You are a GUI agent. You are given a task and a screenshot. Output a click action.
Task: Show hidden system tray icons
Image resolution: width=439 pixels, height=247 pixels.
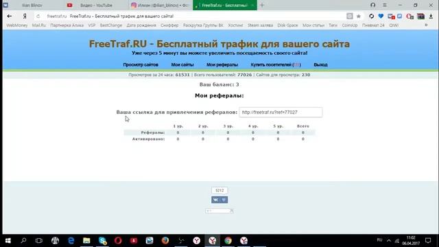click(x=389, y=241)
